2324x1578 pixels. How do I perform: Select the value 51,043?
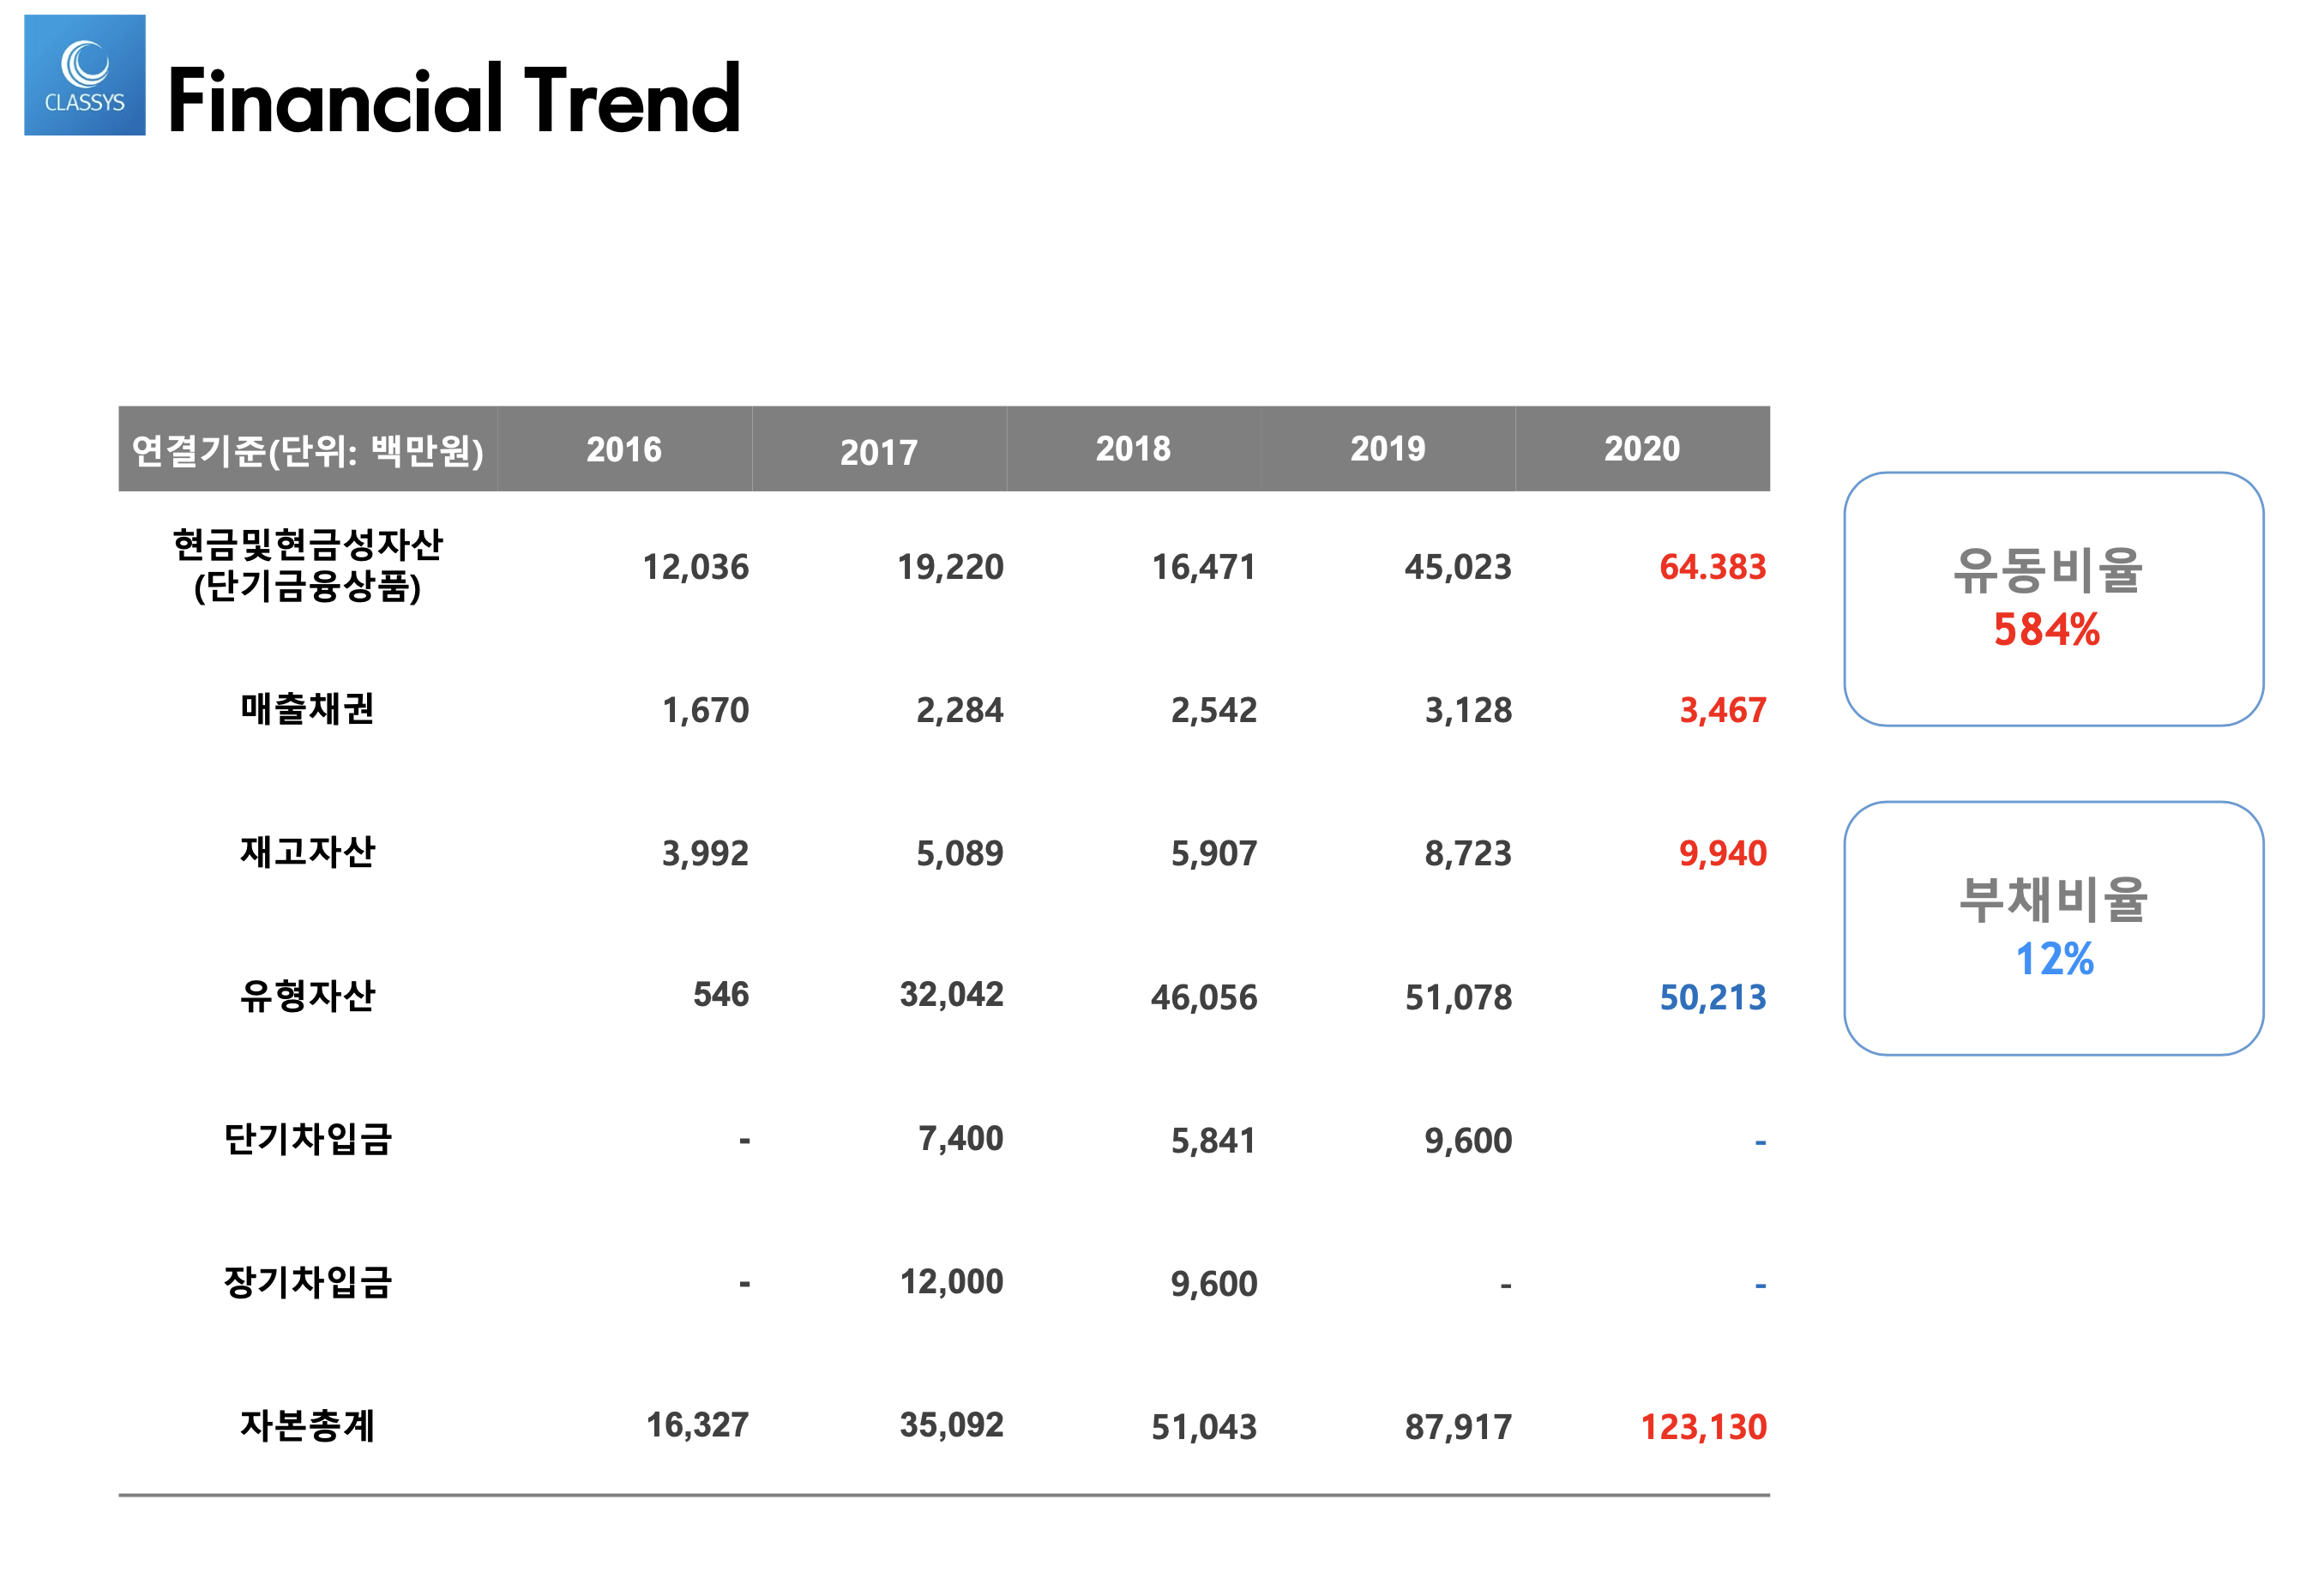coord(1204,1427)
